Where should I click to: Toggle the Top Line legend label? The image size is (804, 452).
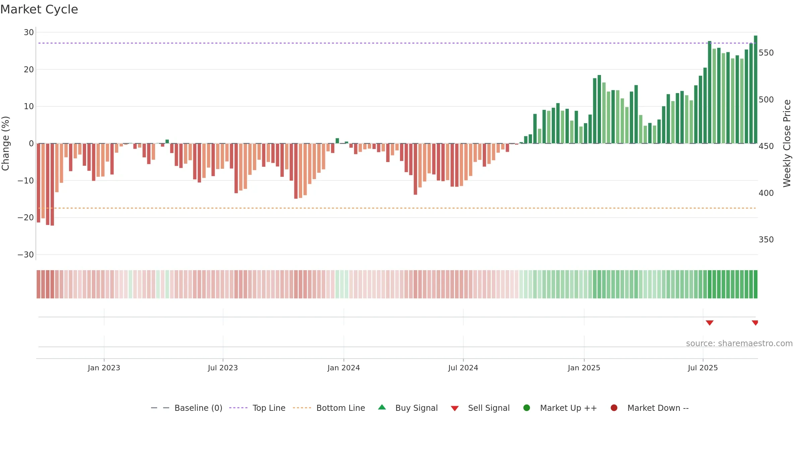pos(269,408)
